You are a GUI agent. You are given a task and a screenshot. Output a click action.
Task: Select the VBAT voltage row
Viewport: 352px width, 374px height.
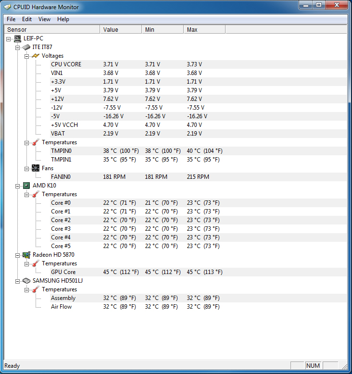tap(198, 134)
